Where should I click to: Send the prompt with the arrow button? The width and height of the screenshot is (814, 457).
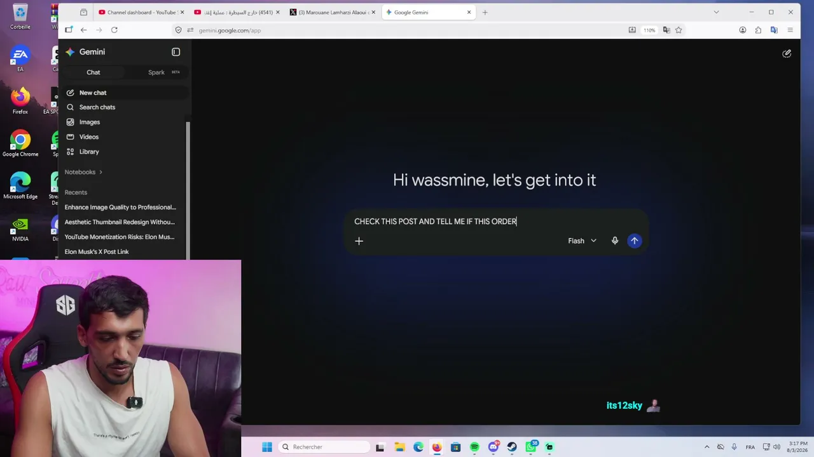tap(635, 241)
